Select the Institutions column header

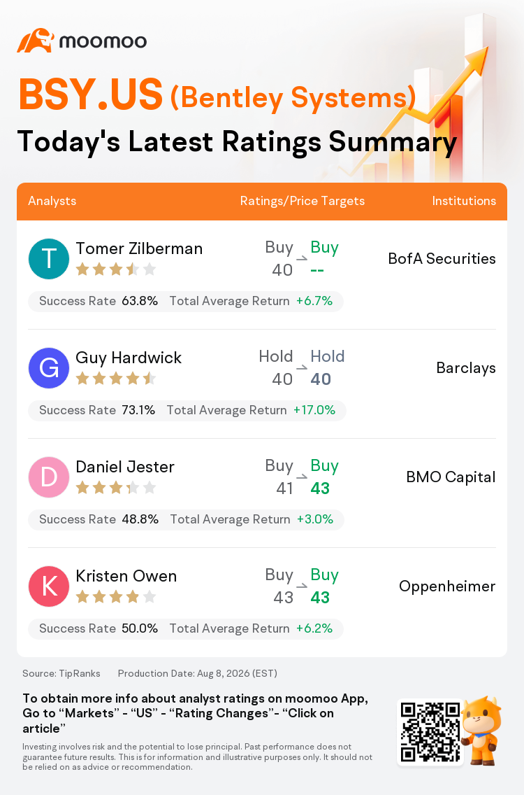[464, 201]
